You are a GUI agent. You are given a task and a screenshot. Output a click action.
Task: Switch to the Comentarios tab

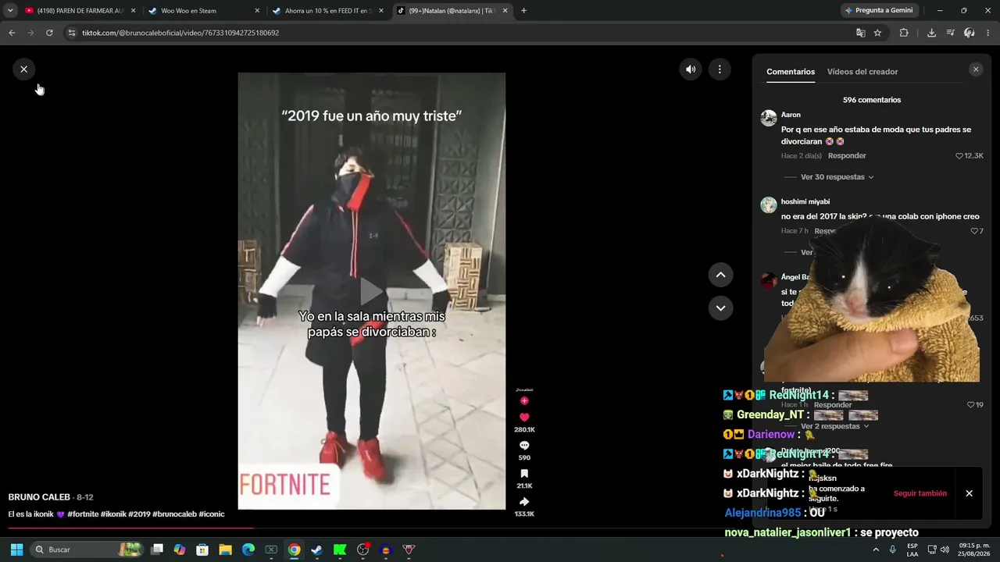coord(791,72)
